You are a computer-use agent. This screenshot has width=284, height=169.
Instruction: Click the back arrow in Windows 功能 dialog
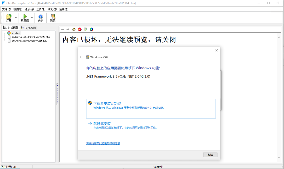pos(81,57)
